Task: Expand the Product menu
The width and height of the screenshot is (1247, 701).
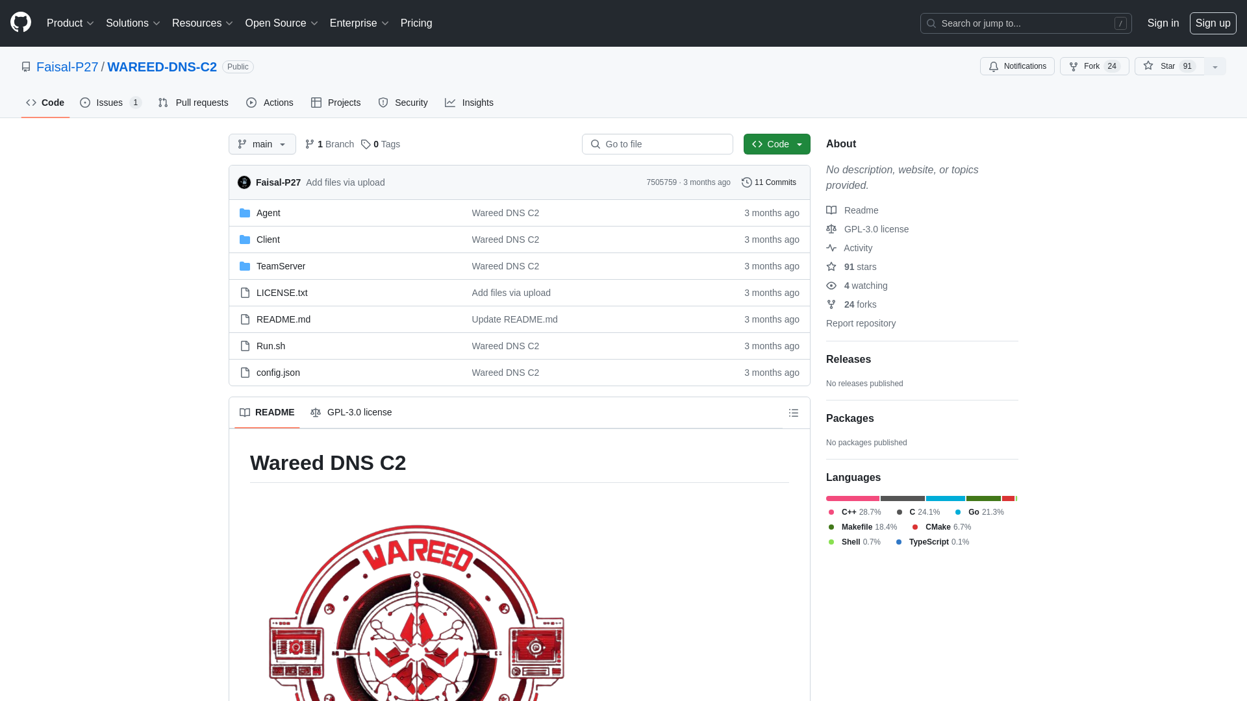Action: (71, 23)
